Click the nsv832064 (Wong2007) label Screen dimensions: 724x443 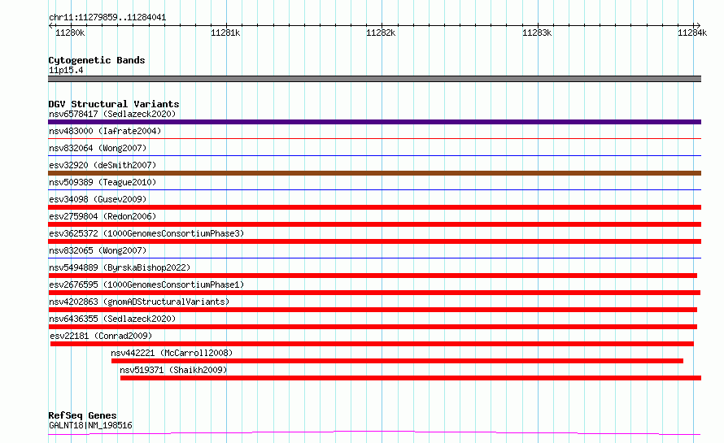pyautogui.click(x=98, y=148)
